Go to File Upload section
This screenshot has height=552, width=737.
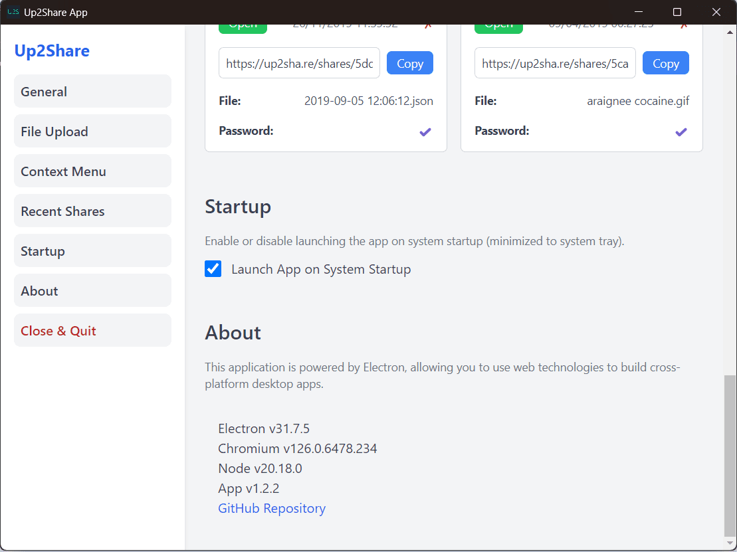(x=92, y=131)
